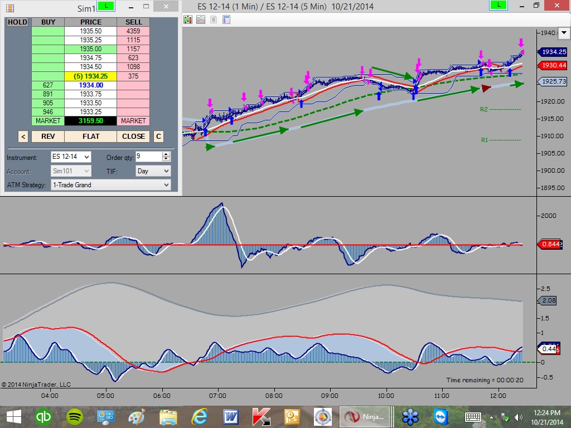The width and height of the screenshot is (571, 428).
Task: Click the R2 pivot level label
Action: point(483,109)
